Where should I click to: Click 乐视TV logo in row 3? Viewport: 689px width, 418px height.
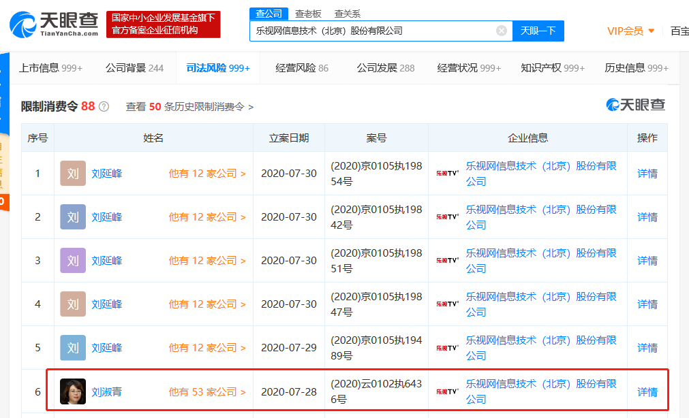(447, 261)
